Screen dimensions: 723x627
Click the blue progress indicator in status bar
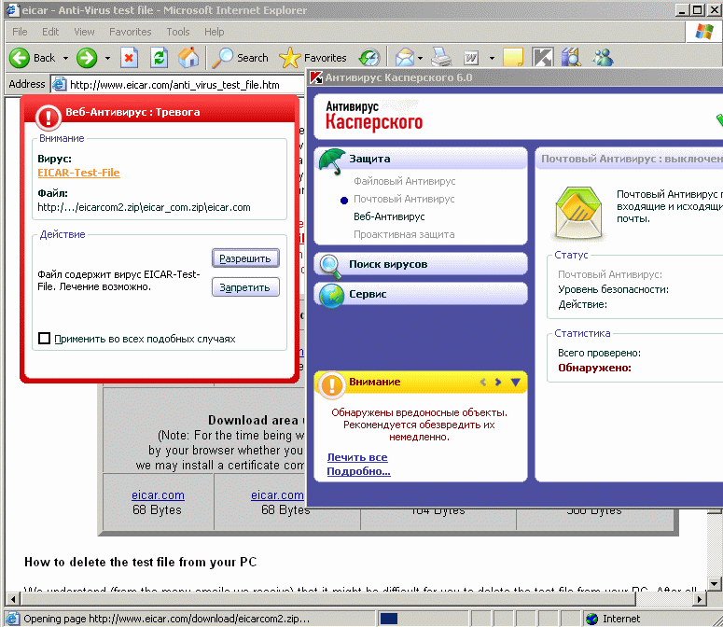pos(389,619)
